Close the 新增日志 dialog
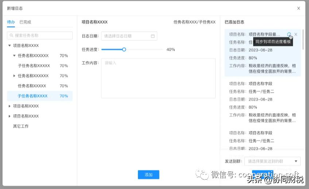This screenshot has width=309, height=189. pyautogui.click(x=298, y=8)
